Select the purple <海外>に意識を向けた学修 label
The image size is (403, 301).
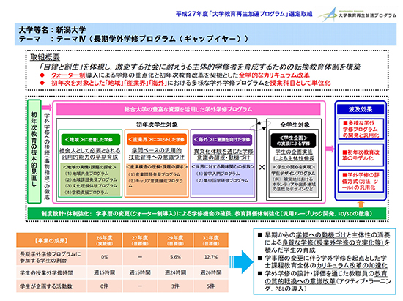[222, 140]
